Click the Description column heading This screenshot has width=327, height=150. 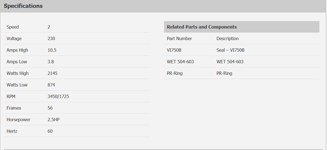pyautogui.click(x=228, y=39)
